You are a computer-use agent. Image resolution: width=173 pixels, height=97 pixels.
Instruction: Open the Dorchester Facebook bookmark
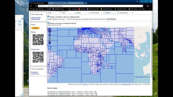coord(93,9)
